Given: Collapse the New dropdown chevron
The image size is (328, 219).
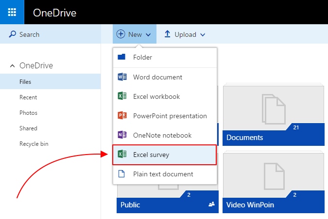Looking at the screenshot, I should (148, 35).
